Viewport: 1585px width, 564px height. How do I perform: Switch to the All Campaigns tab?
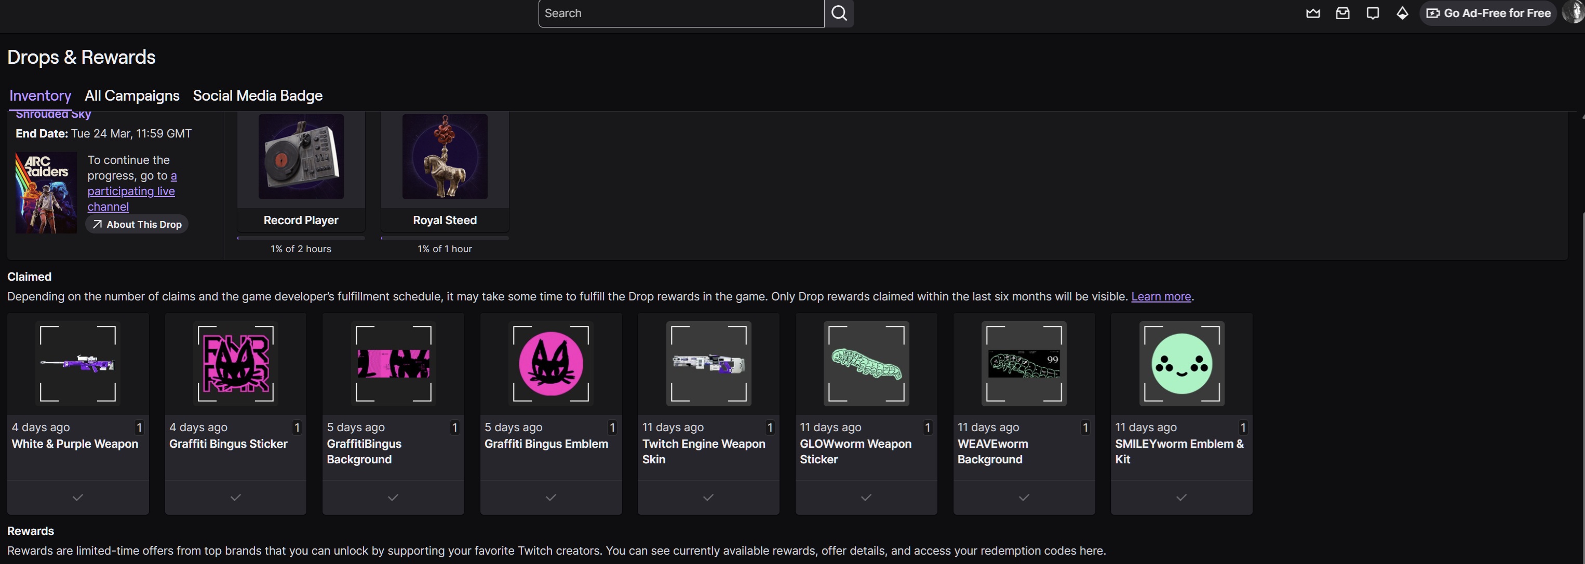pyautogui.click(x=132, y=95)
